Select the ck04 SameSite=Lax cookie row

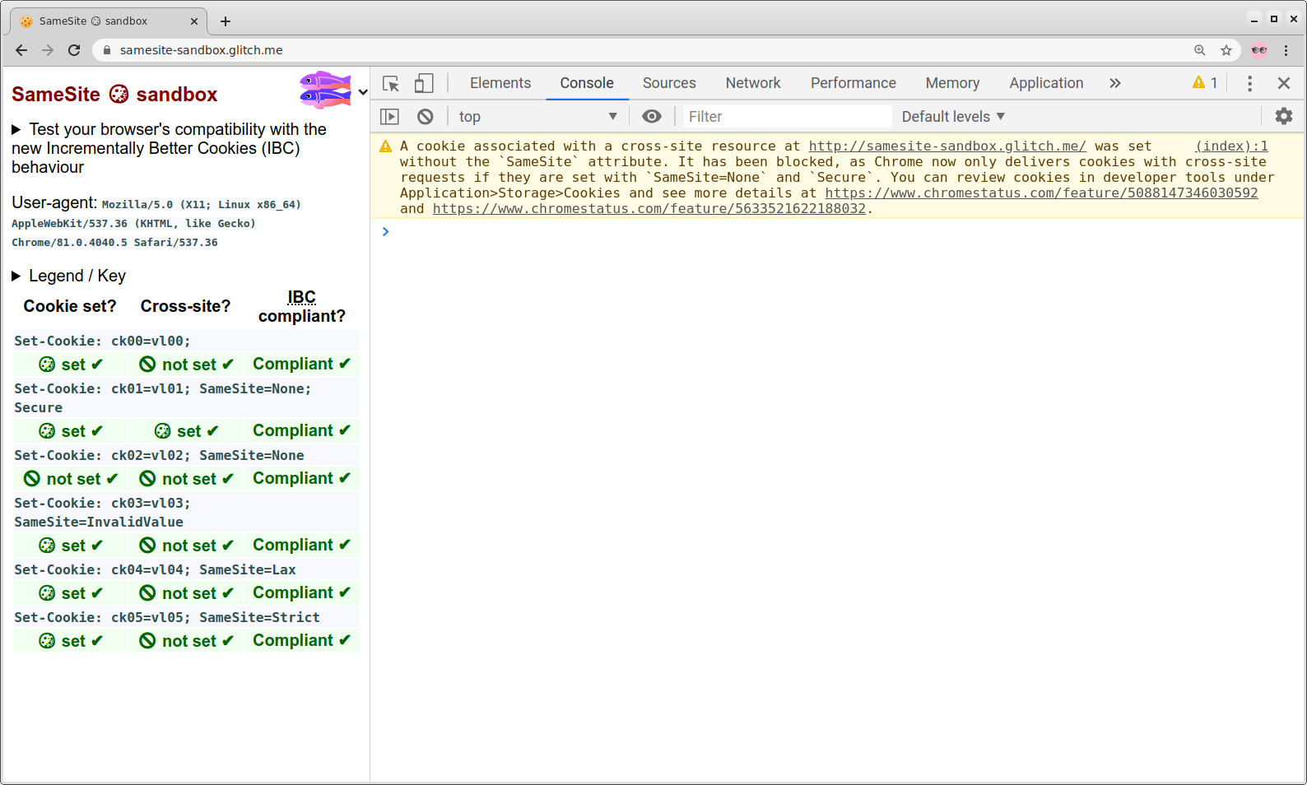186,569
